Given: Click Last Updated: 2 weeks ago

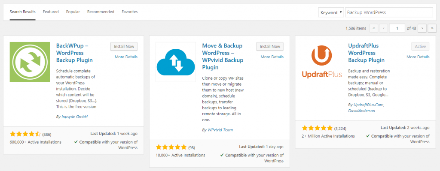Looking at the screenshot, I should point(405,128).
